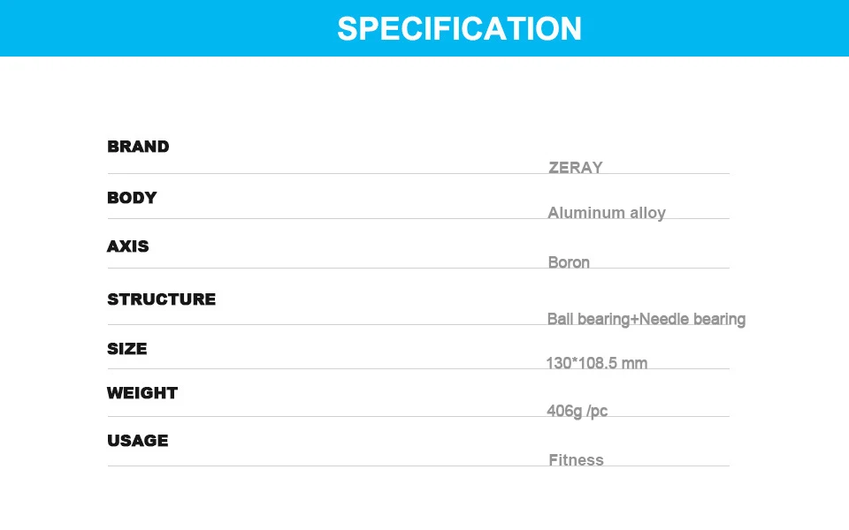Click the ZERAY brand value
This screenshot has height=530, width=849.
pyautogui.click(x=575, y=168)
